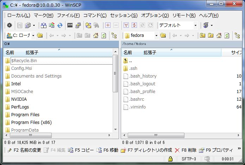Click the select files plus icon
The image size is (245, 165).
pyautogui.click(x=108, y=25)
